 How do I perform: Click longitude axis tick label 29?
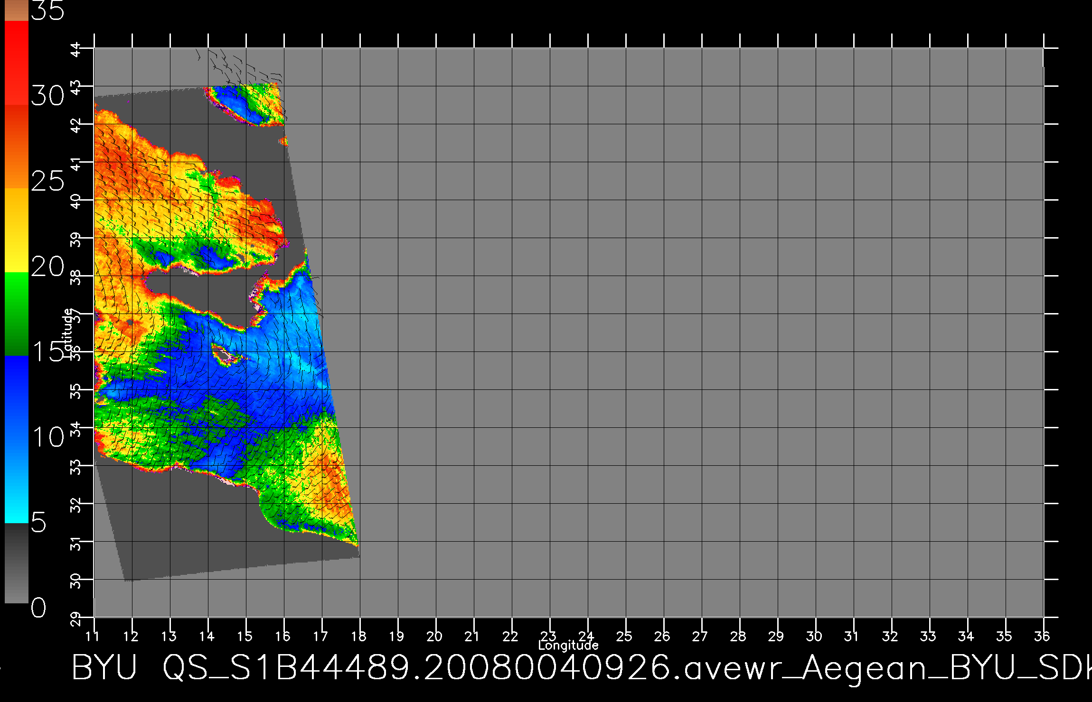[x=776, y=636]
